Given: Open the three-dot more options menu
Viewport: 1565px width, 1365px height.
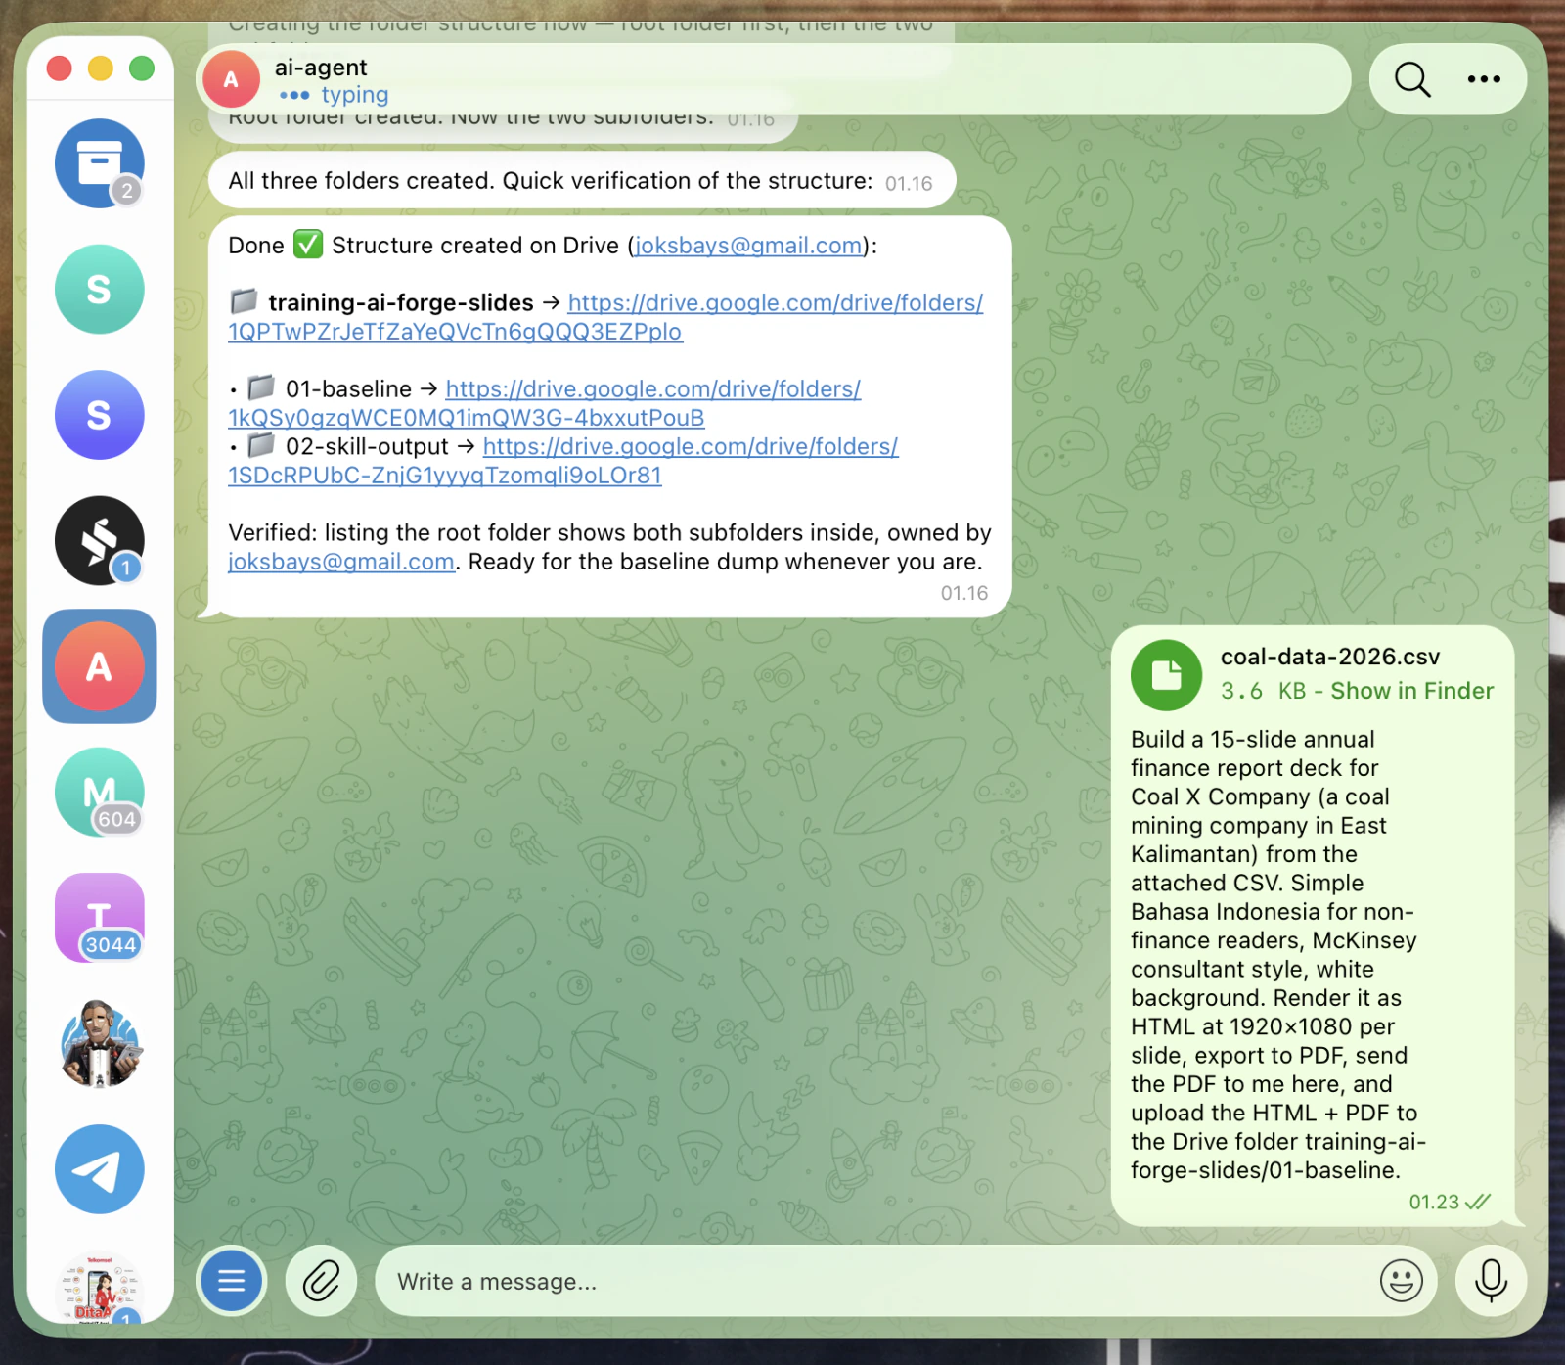Looking at the screenshot, I should click(1484, 79).
